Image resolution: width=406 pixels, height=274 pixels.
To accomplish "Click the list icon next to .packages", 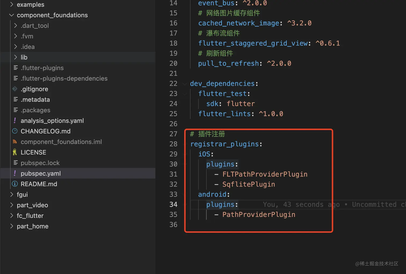I will click(x=15, y=110).
